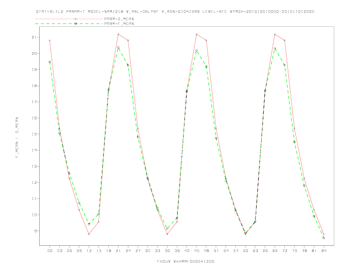The width and height of the screenshot is (353, 273).
Task: Click the x-axis tick label 45
Action: click(197, 251)
